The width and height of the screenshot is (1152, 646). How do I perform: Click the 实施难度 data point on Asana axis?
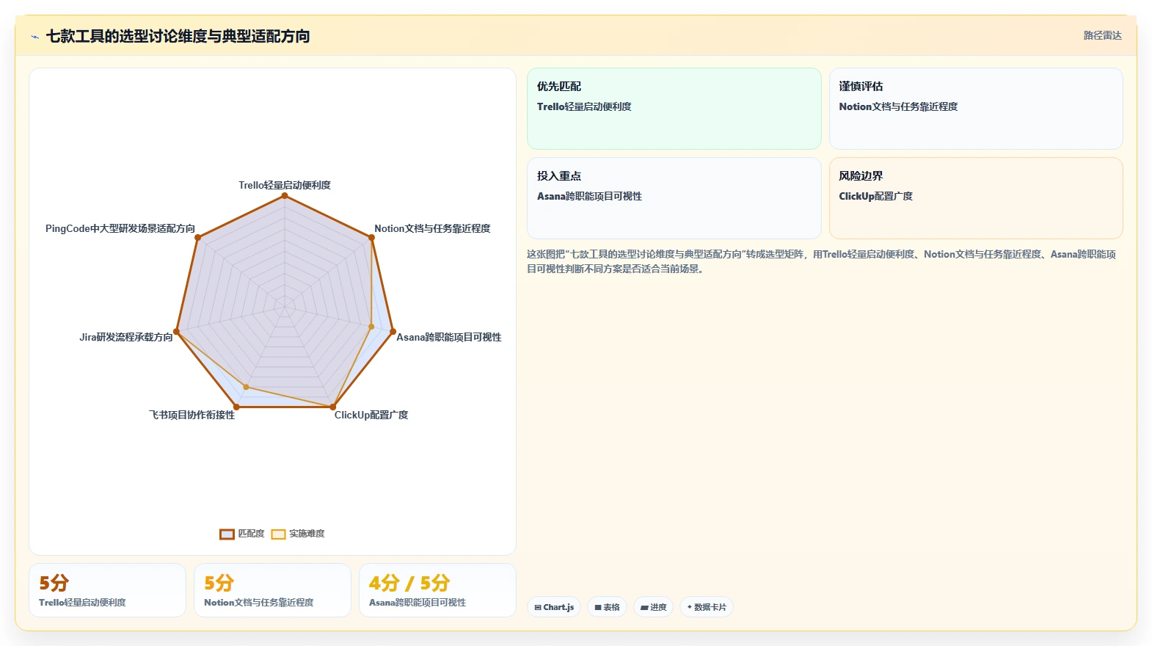[371, 327]
